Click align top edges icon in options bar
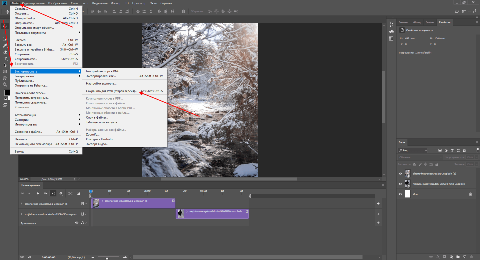 coord(93,11)
